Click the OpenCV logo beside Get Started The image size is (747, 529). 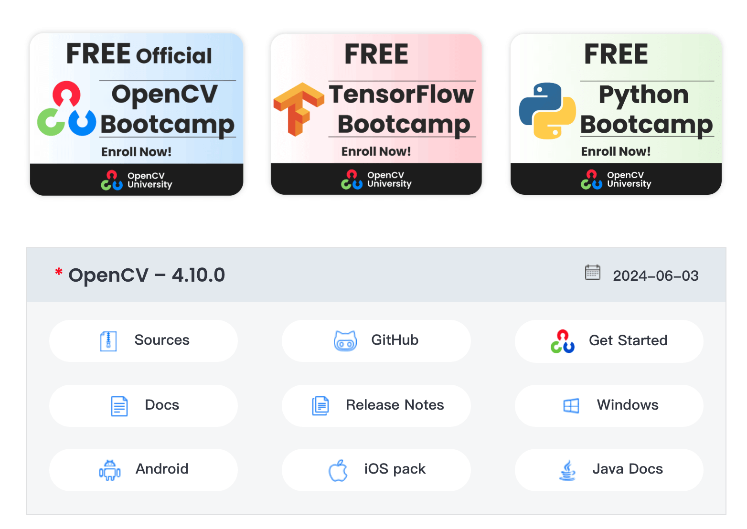point(562,341)
